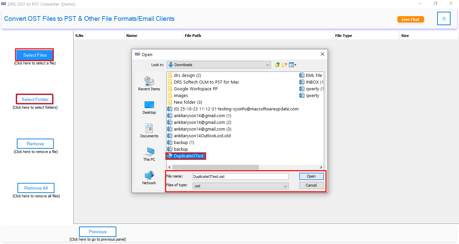Select DRS Softech OLM to PST for Mac folder
Screen dimensions: 459x244
click(x=203, y=82)
